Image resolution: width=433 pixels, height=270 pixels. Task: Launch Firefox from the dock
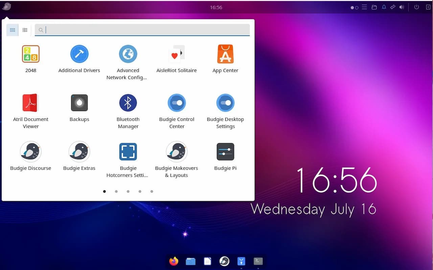pos(174,261)
